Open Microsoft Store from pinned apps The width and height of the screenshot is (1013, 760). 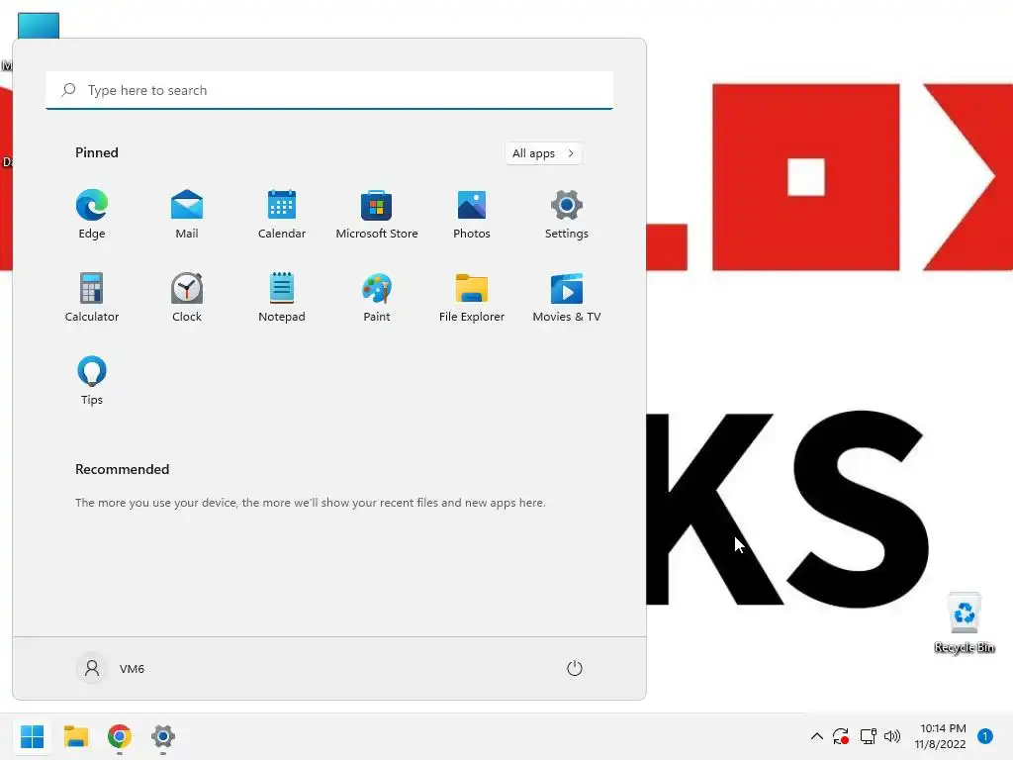377,214
